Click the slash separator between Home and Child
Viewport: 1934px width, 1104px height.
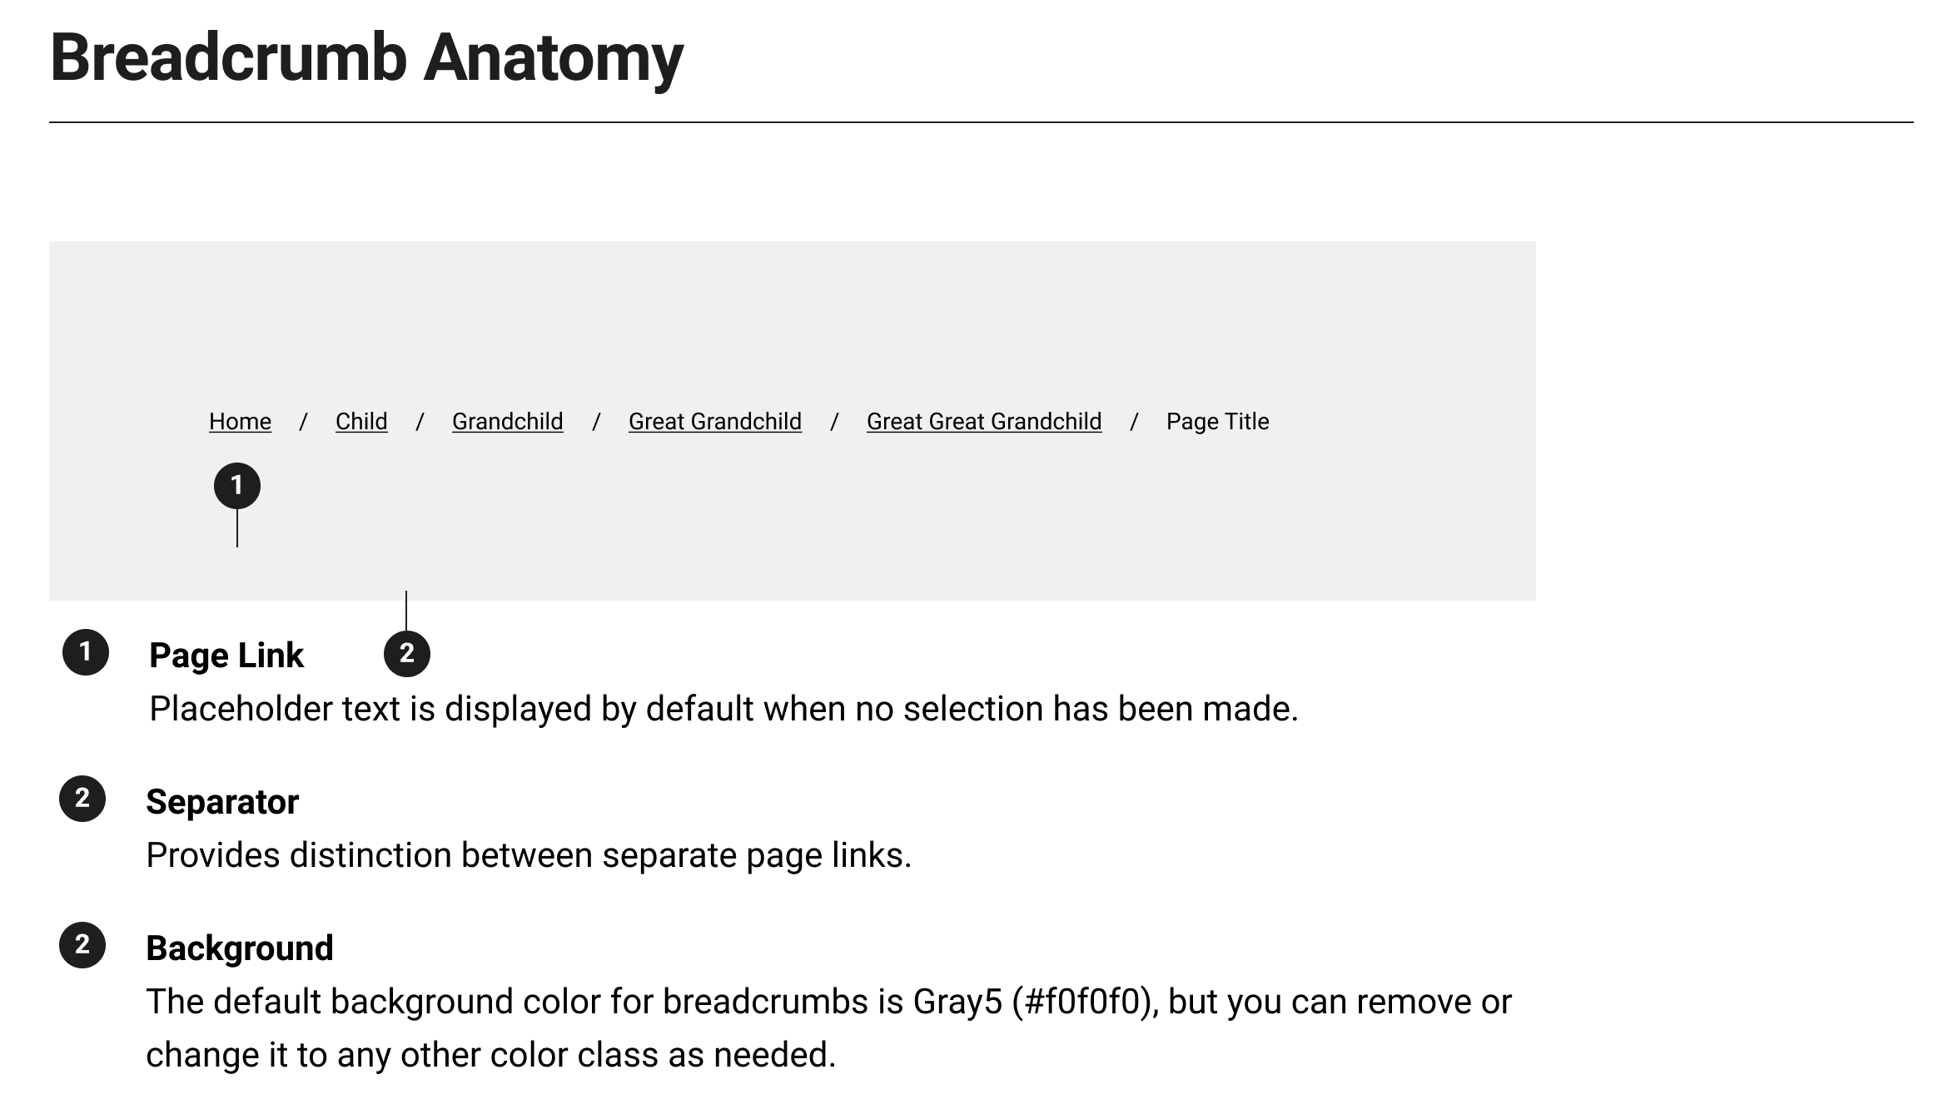(x=303, y=422)
